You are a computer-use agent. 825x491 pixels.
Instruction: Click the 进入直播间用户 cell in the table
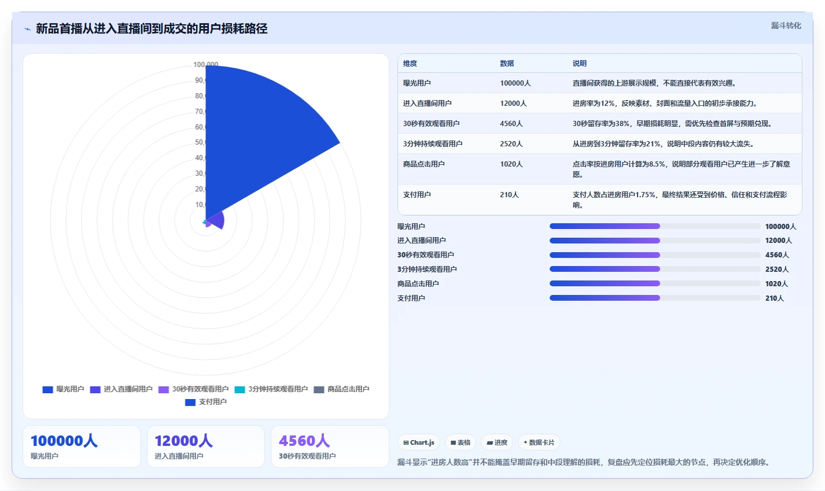(x=428, y=104)
